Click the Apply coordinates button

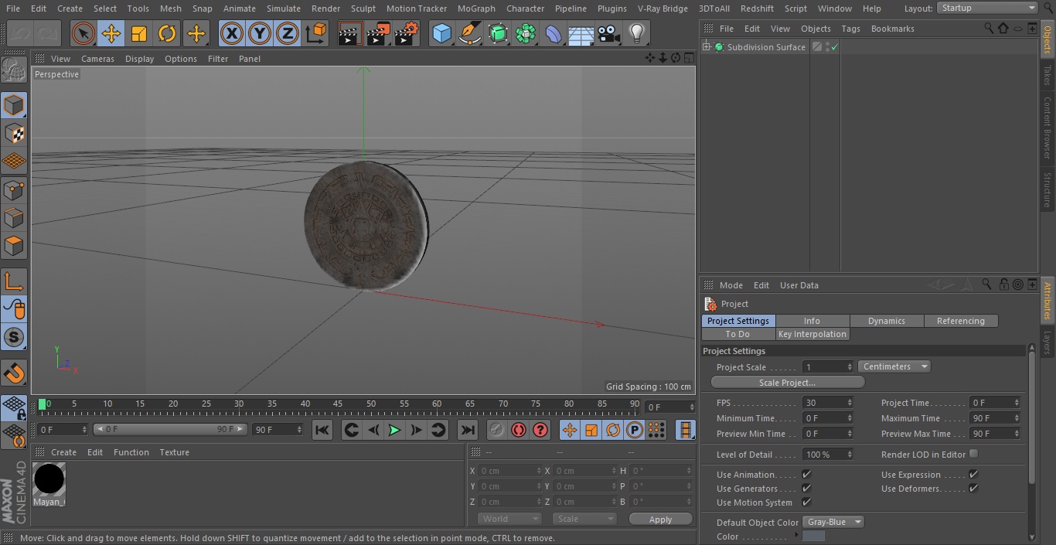click(660, 519)
